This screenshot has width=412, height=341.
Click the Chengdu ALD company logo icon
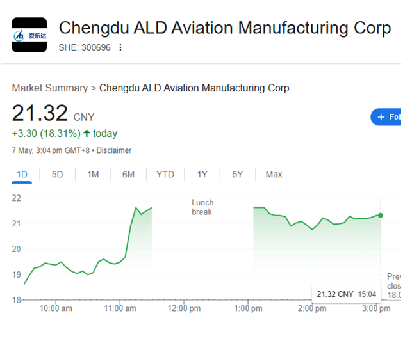tap(29, 35)
